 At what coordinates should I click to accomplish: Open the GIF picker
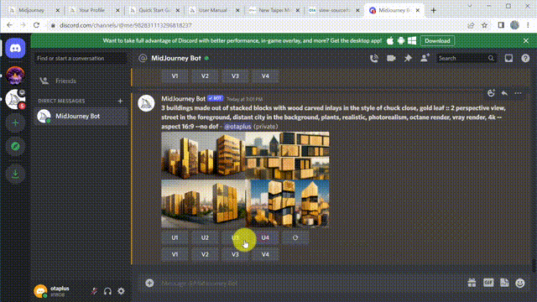[488, 283]
